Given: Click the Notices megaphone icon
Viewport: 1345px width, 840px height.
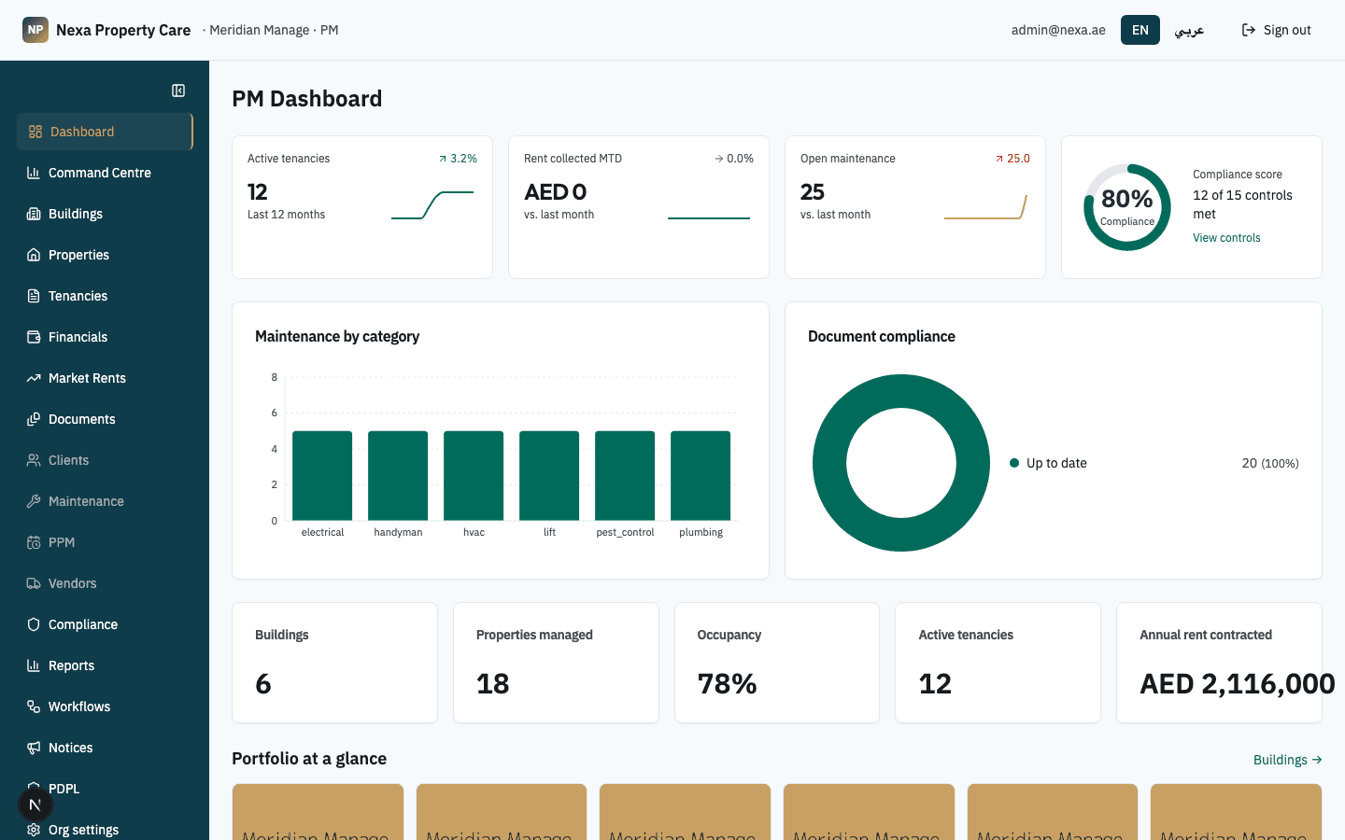Looking at the screenshot, I should [34, 748].
